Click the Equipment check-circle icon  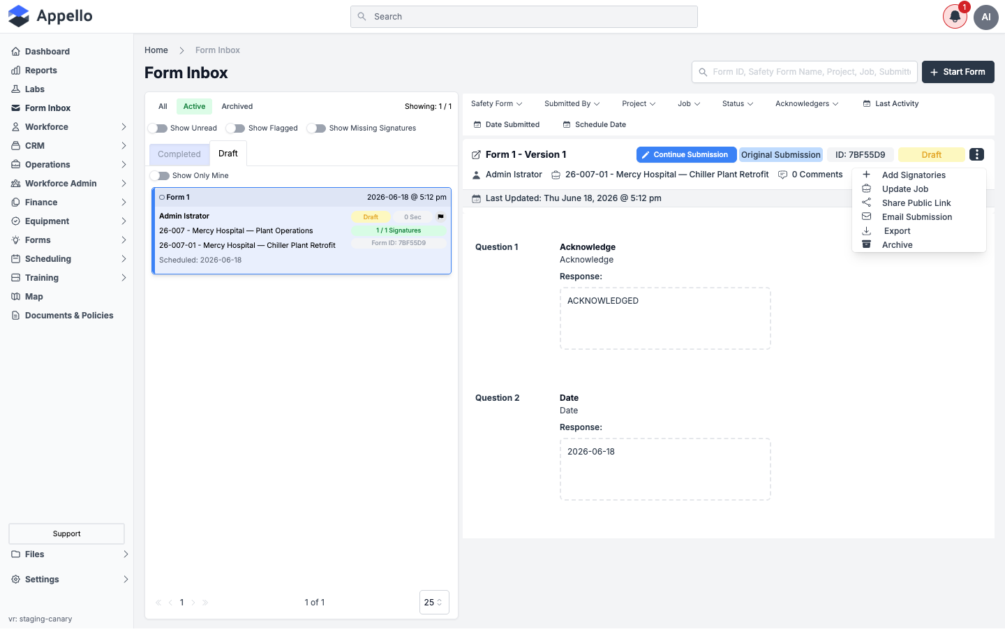pyautogui.click(x=15, y=221)
